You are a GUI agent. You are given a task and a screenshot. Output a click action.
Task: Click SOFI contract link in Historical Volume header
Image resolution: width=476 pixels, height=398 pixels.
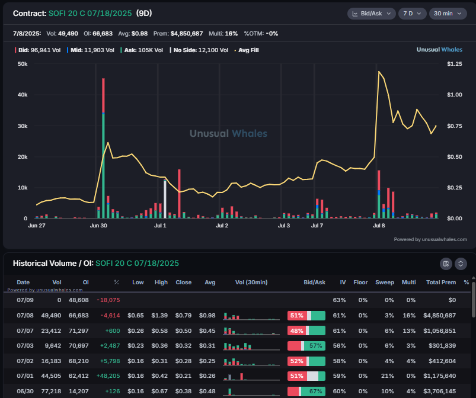tap(137, 264)
